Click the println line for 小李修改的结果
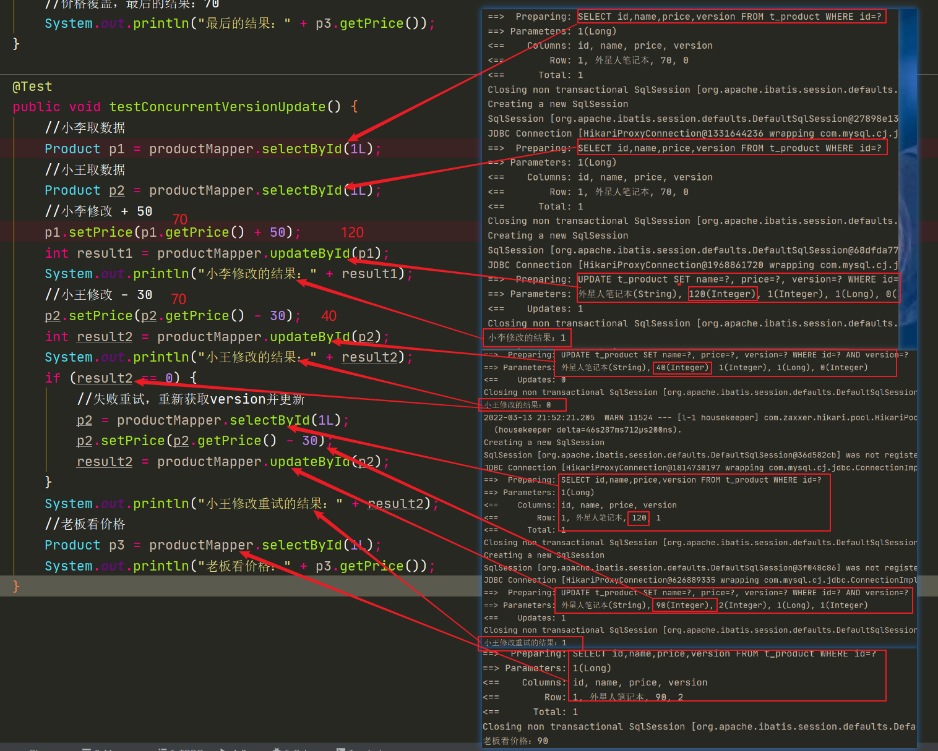This screenshot has height=751, width=938. 228,274
